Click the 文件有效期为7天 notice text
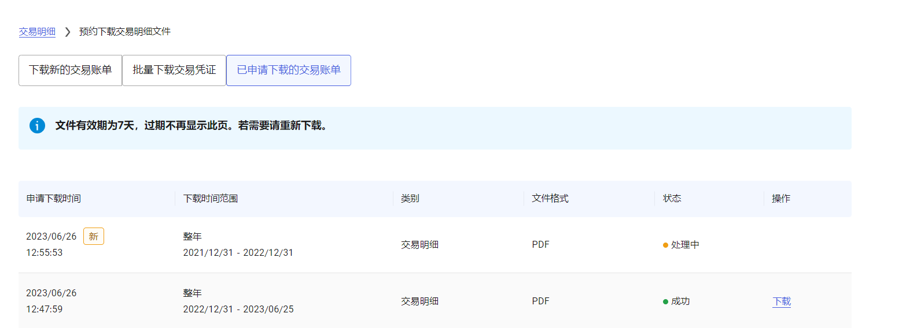Image resolution: width=906 pixels, height=328 pixels. [x=191, y=125]
